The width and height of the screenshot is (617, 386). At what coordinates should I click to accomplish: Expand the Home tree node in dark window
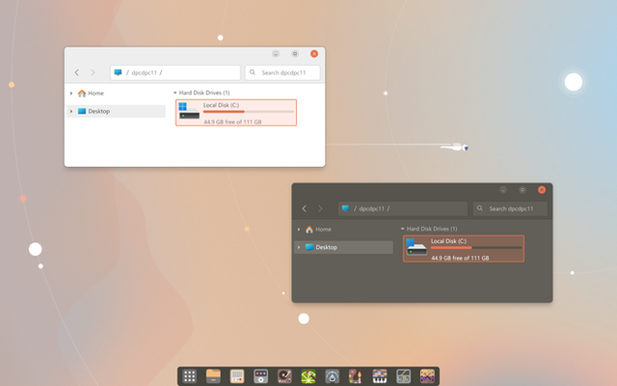coord(299,230)
